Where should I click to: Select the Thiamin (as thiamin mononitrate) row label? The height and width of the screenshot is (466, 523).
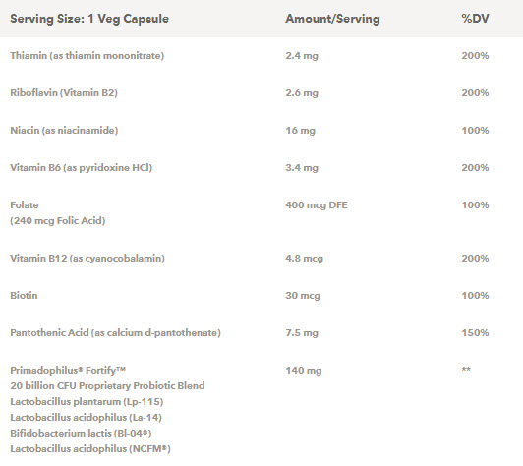pyautogui.click(x=87, y=56)
